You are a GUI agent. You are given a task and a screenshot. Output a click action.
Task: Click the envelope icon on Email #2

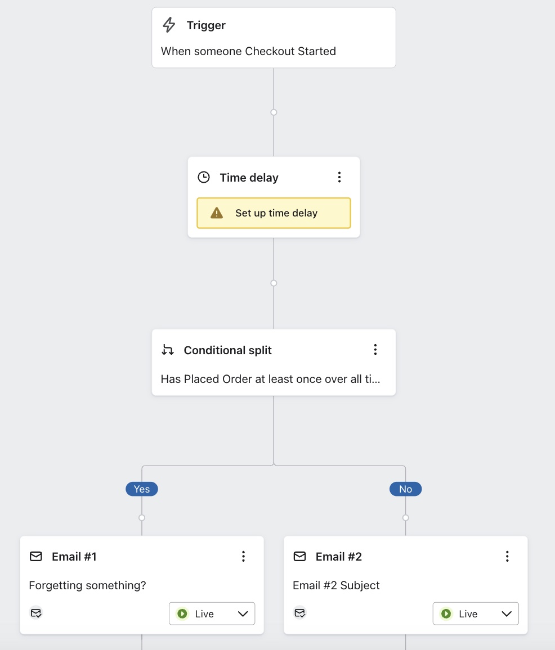[300, 556]
